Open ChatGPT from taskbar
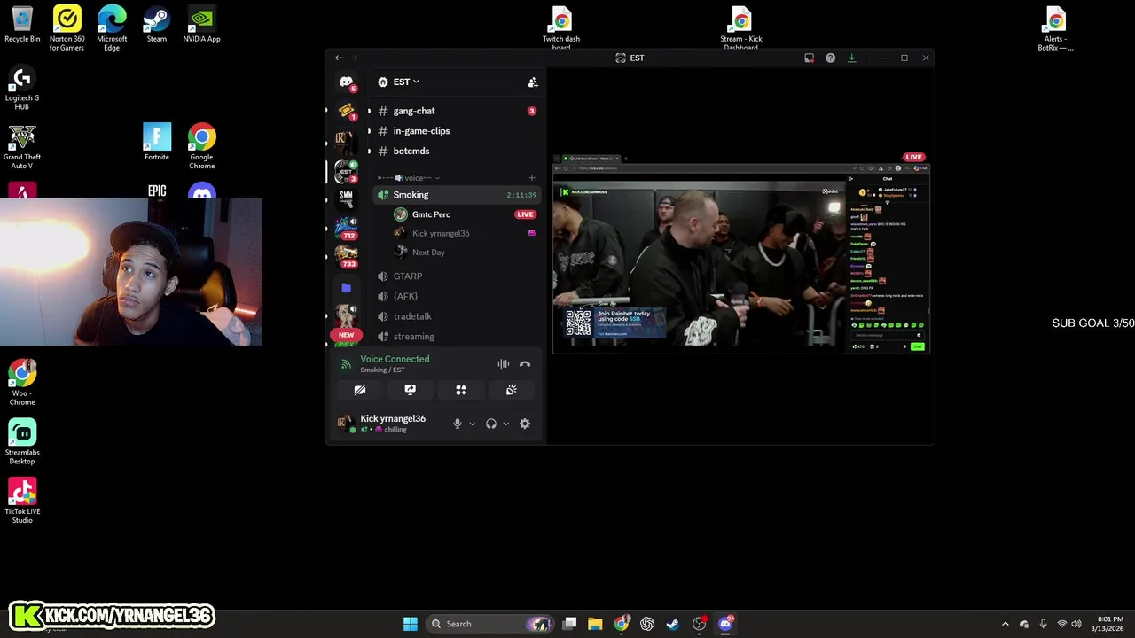The image size is (1135, 638). 647,624
